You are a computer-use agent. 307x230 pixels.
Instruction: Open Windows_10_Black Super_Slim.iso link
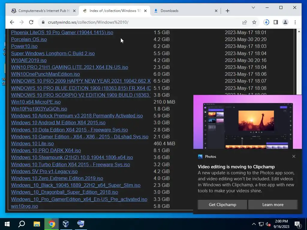tap(76, 185)
